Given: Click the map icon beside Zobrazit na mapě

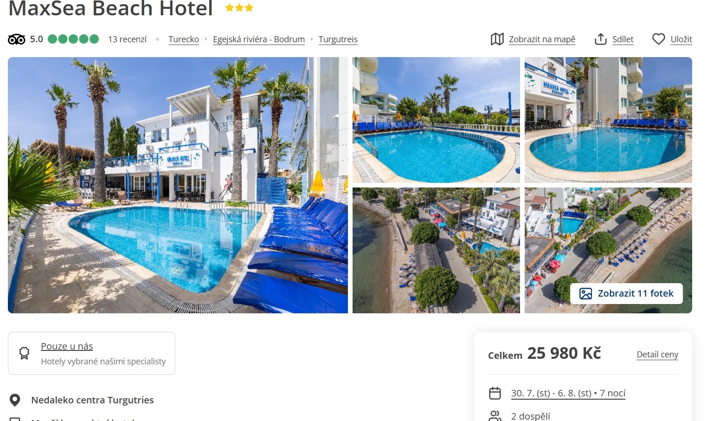Looking at the screenshot, I should pyautogui.click(x=497, y=39).
